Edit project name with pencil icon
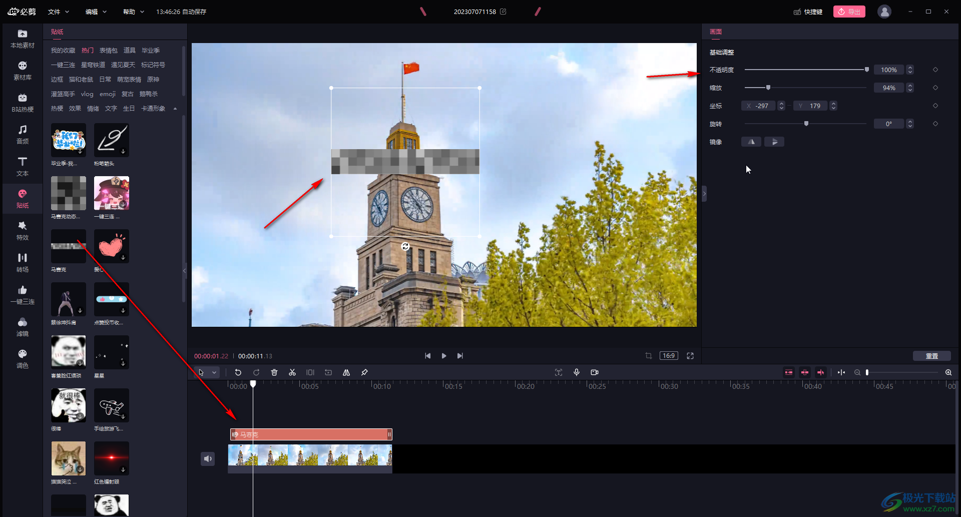The height and width of the screenshot is (517, 961). [x=503, y=12]
